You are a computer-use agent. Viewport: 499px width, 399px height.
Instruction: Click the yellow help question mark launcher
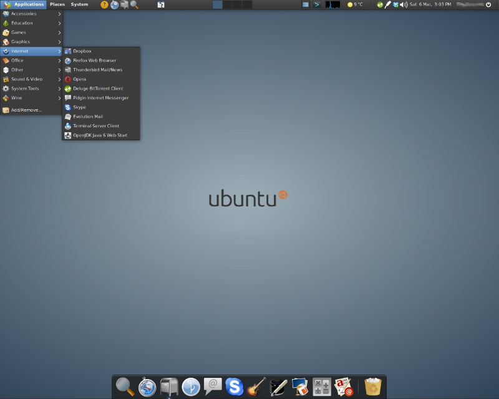104,5
